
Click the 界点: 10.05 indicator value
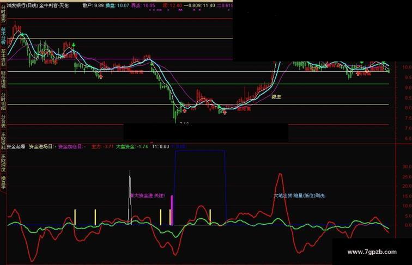143,5
